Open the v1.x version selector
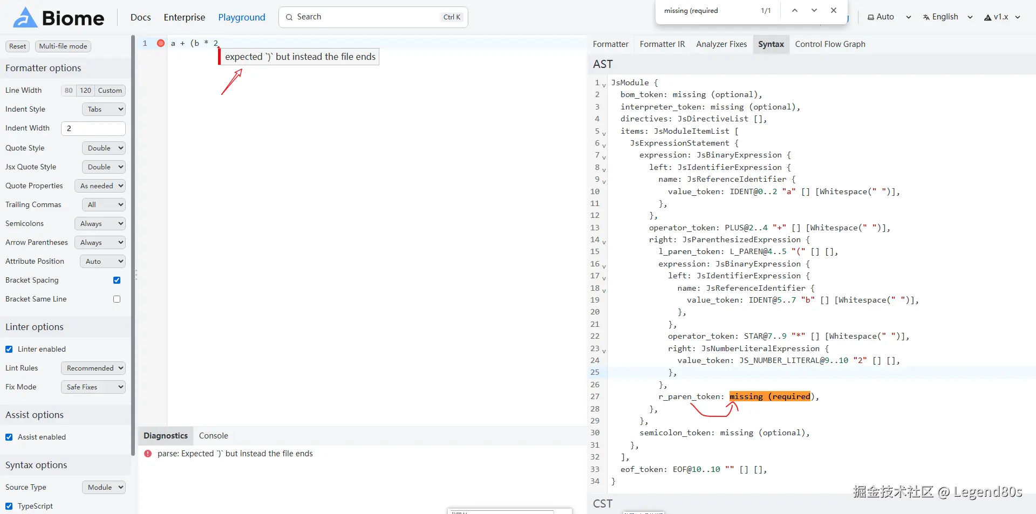 point(1002,17)
